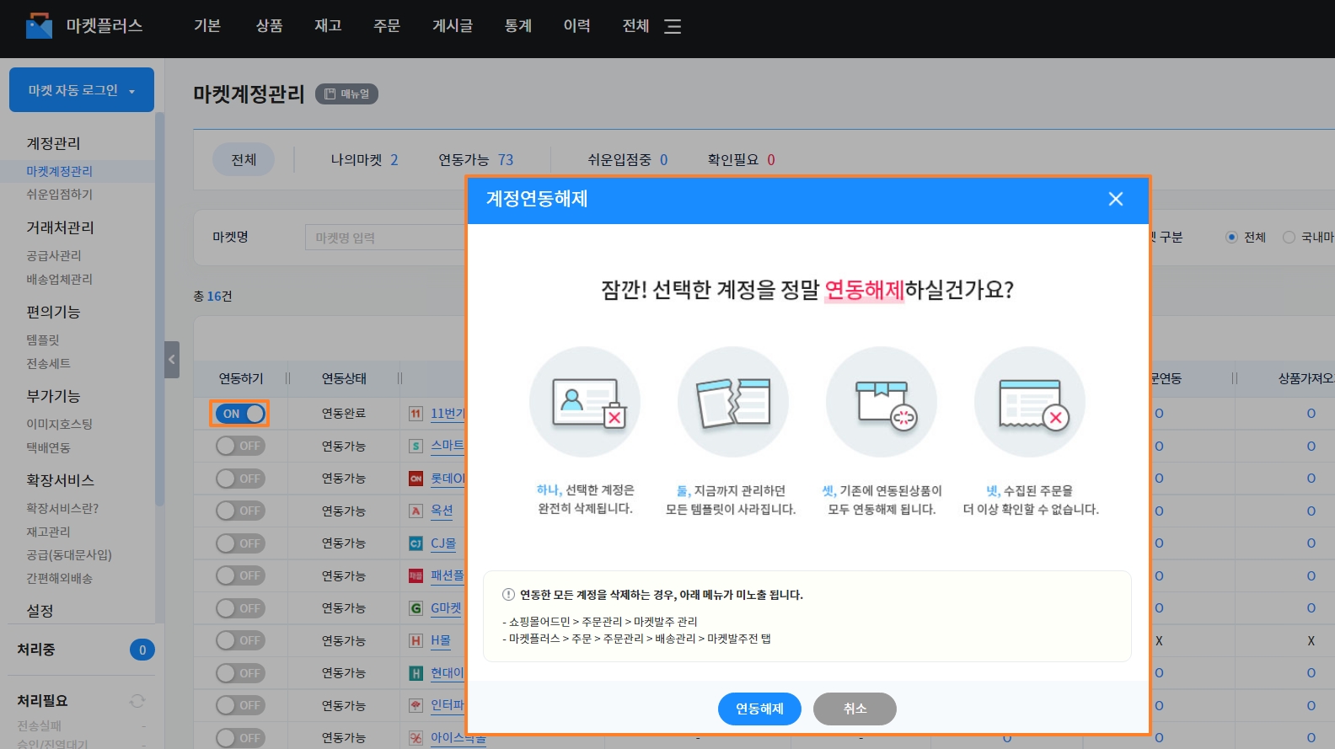Screen dimensions: 1335x749
Task: Toggle 연동하기 switch for 스마트스토어 row
Action: pyautogui.click(x=240, y=446)
